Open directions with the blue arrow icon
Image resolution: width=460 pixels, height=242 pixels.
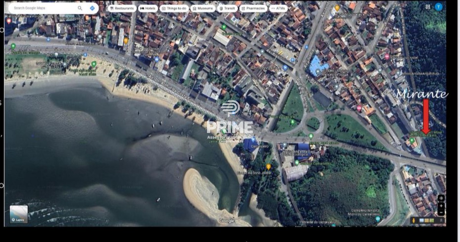tap(92, 8)
